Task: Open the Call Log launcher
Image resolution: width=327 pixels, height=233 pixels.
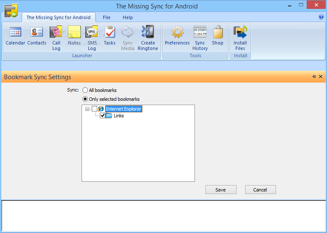Action: (56, 38)
